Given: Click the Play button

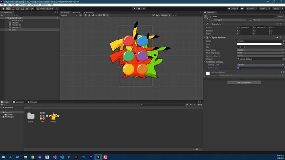Looking at the screenshot, I should (134, 8).
